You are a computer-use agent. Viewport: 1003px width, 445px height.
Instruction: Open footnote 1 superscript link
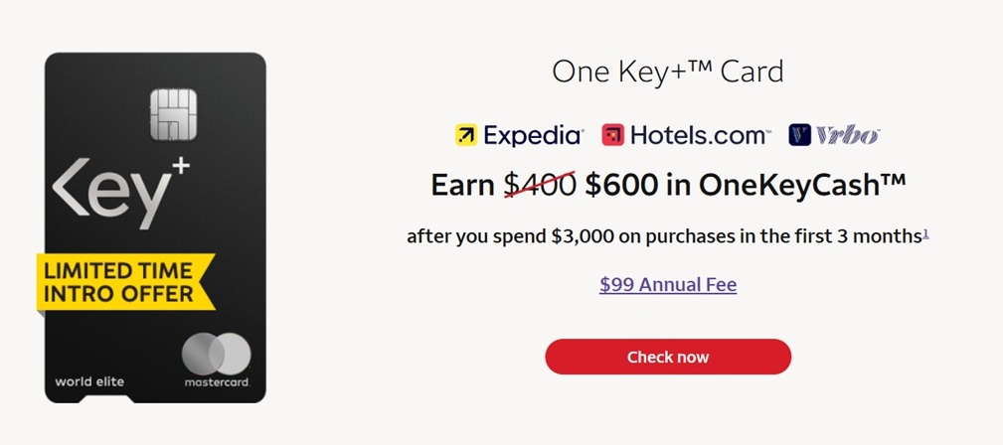(925, 233)
